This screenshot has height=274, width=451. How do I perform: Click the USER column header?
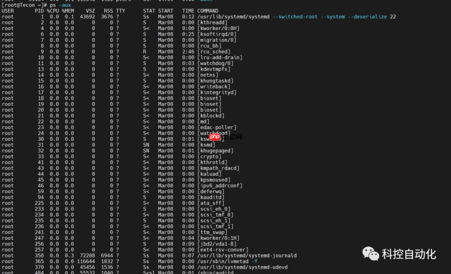[7, 10]
